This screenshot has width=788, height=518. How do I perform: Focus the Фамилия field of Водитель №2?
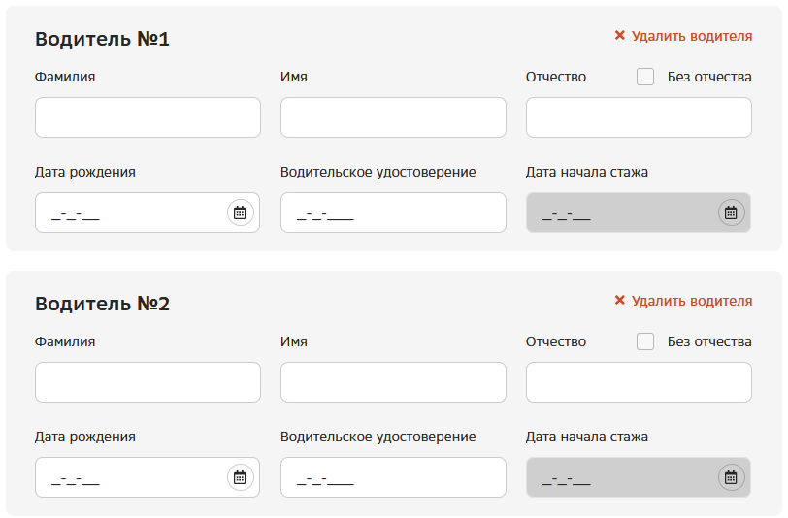tap(148, 382)
